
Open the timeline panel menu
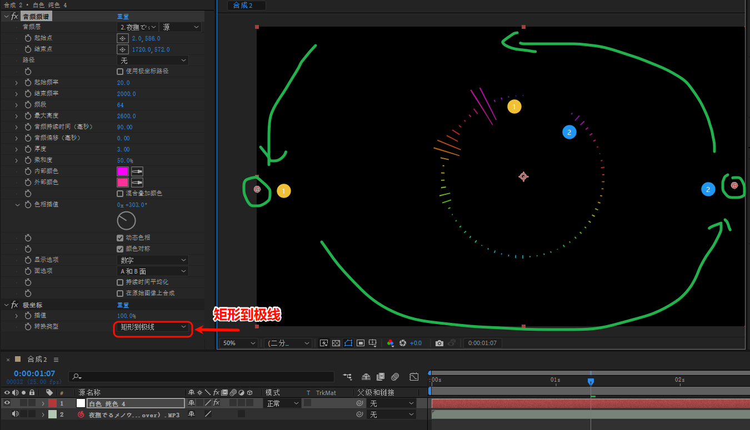click(56, 360)
